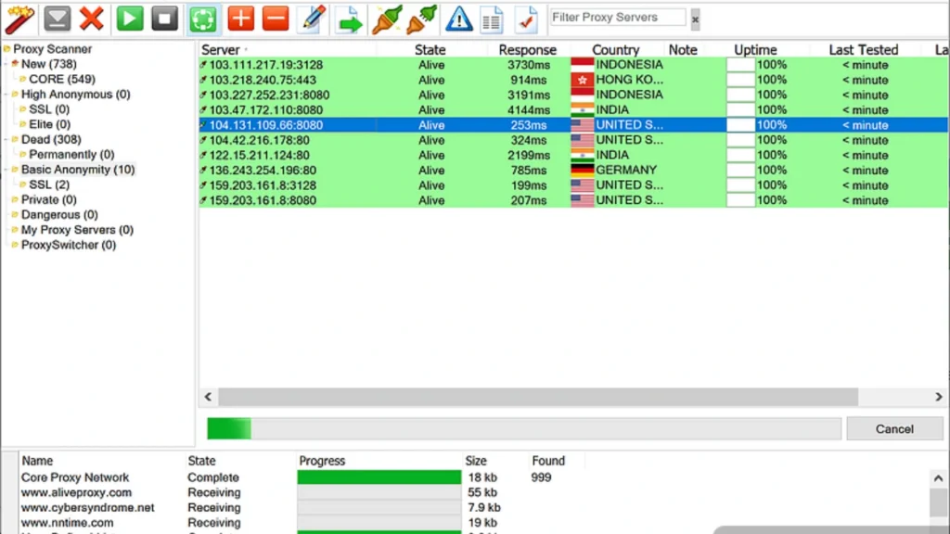Click the Cancel button
950x534 pixels.
coord(893,428)
